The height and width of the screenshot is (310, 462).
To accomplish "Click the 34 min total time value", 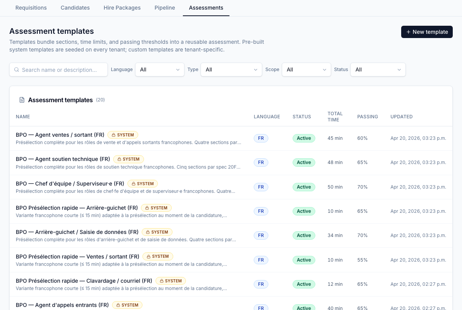I will click(335, 235).
